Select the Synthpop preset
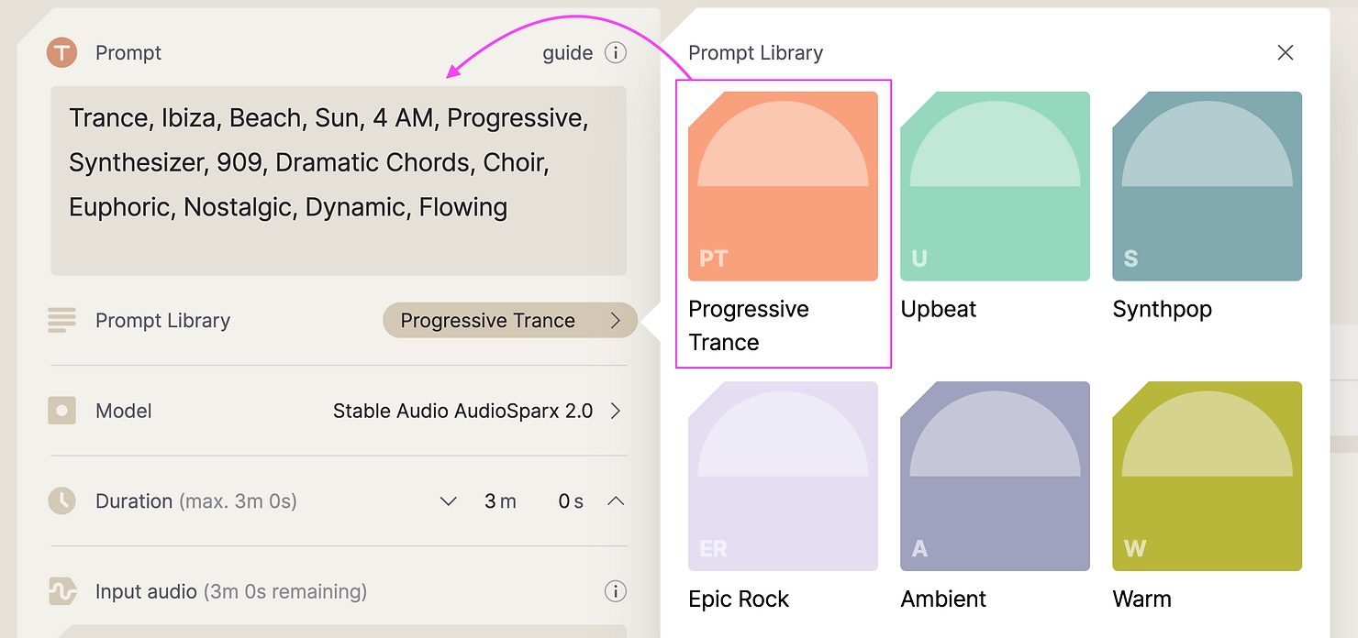The width and height of the screenshot is (1358, 638). pos(1207,186)
